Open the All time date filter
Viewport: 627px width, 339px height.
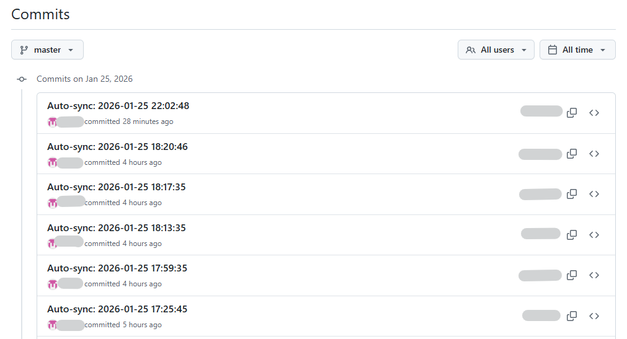pos(577,50)
